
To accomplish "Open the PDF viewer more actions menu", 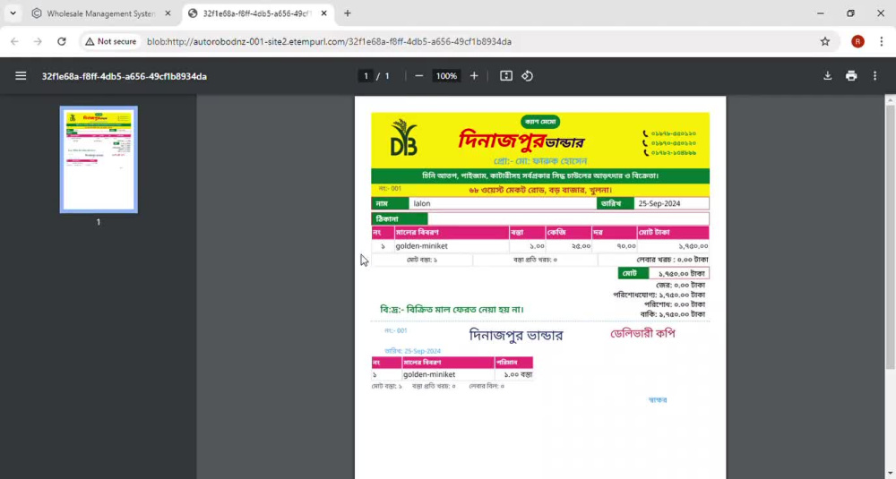I will pyautogui.click(x=874, y=76).
